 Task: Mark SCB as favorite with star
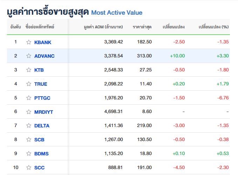(x=29, y=140)
